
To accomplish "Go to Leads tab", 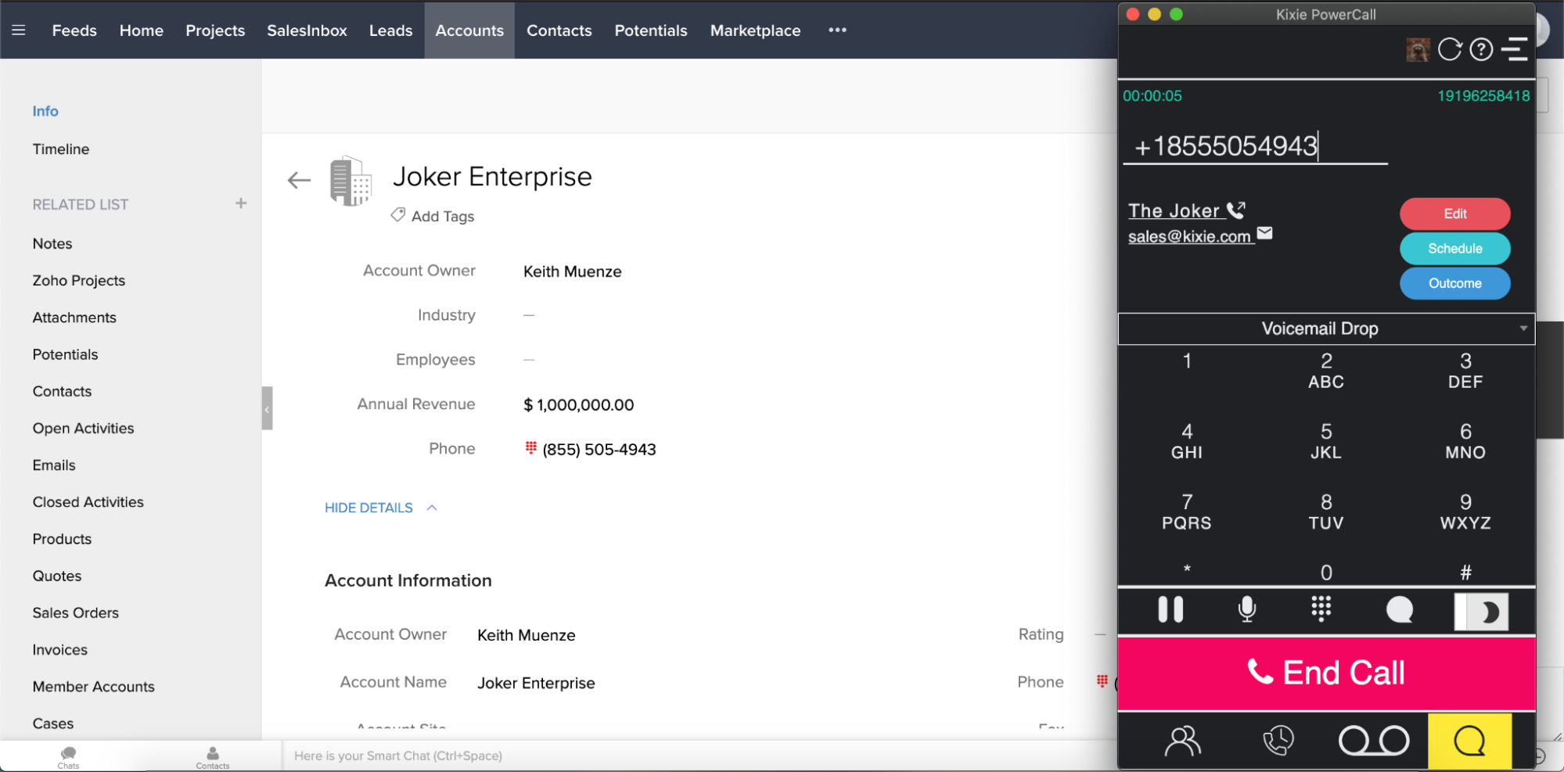I will [x=390, y=30].
